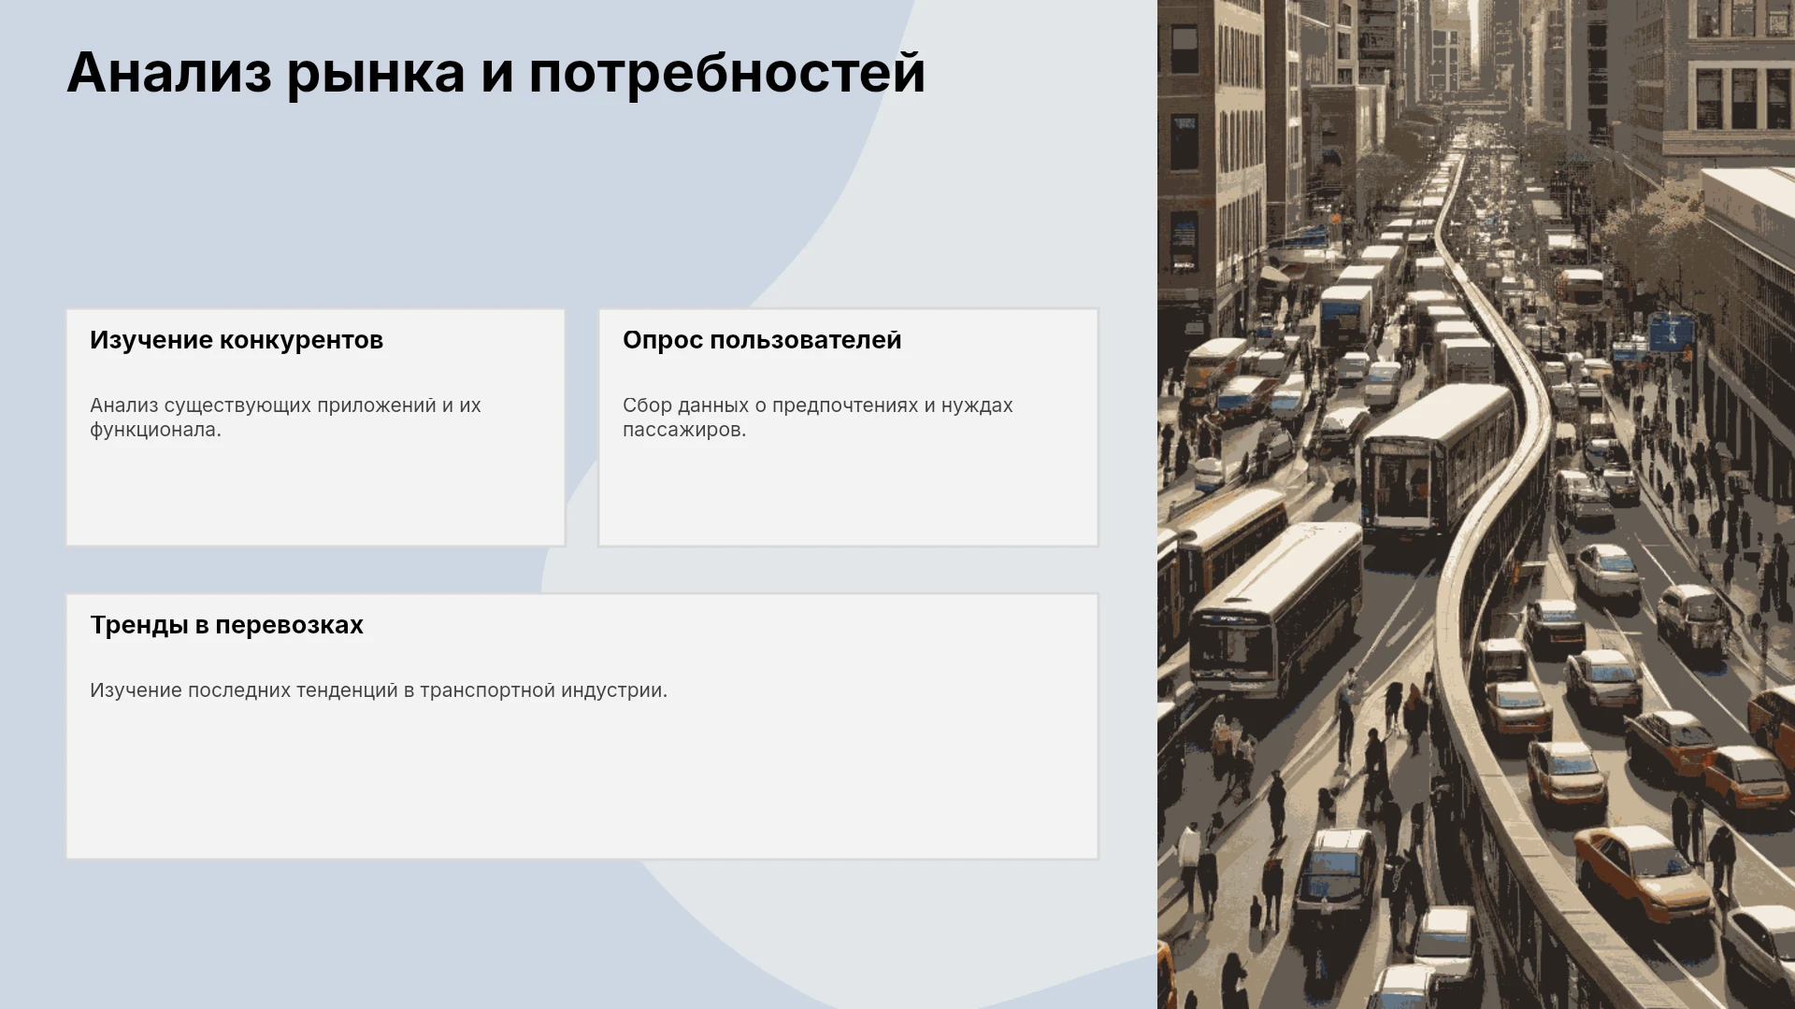Click empty area inside "Изучение конкурентов" card
The image size is (1795, 1009).
[315, 495]
